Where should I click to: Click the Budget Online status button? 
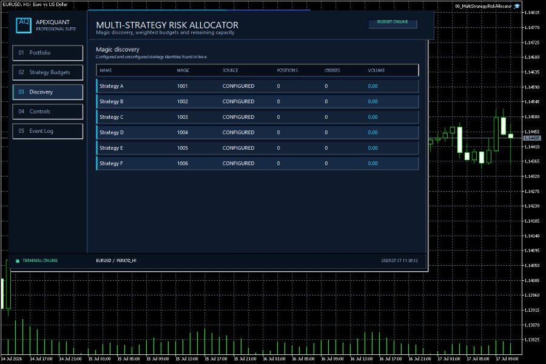pos(393,23)
